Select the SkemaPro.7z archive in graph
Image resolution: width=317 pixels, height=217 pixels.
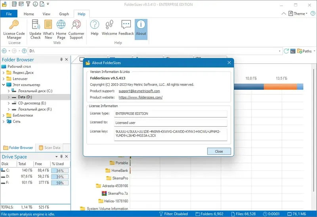click(115, 193)
